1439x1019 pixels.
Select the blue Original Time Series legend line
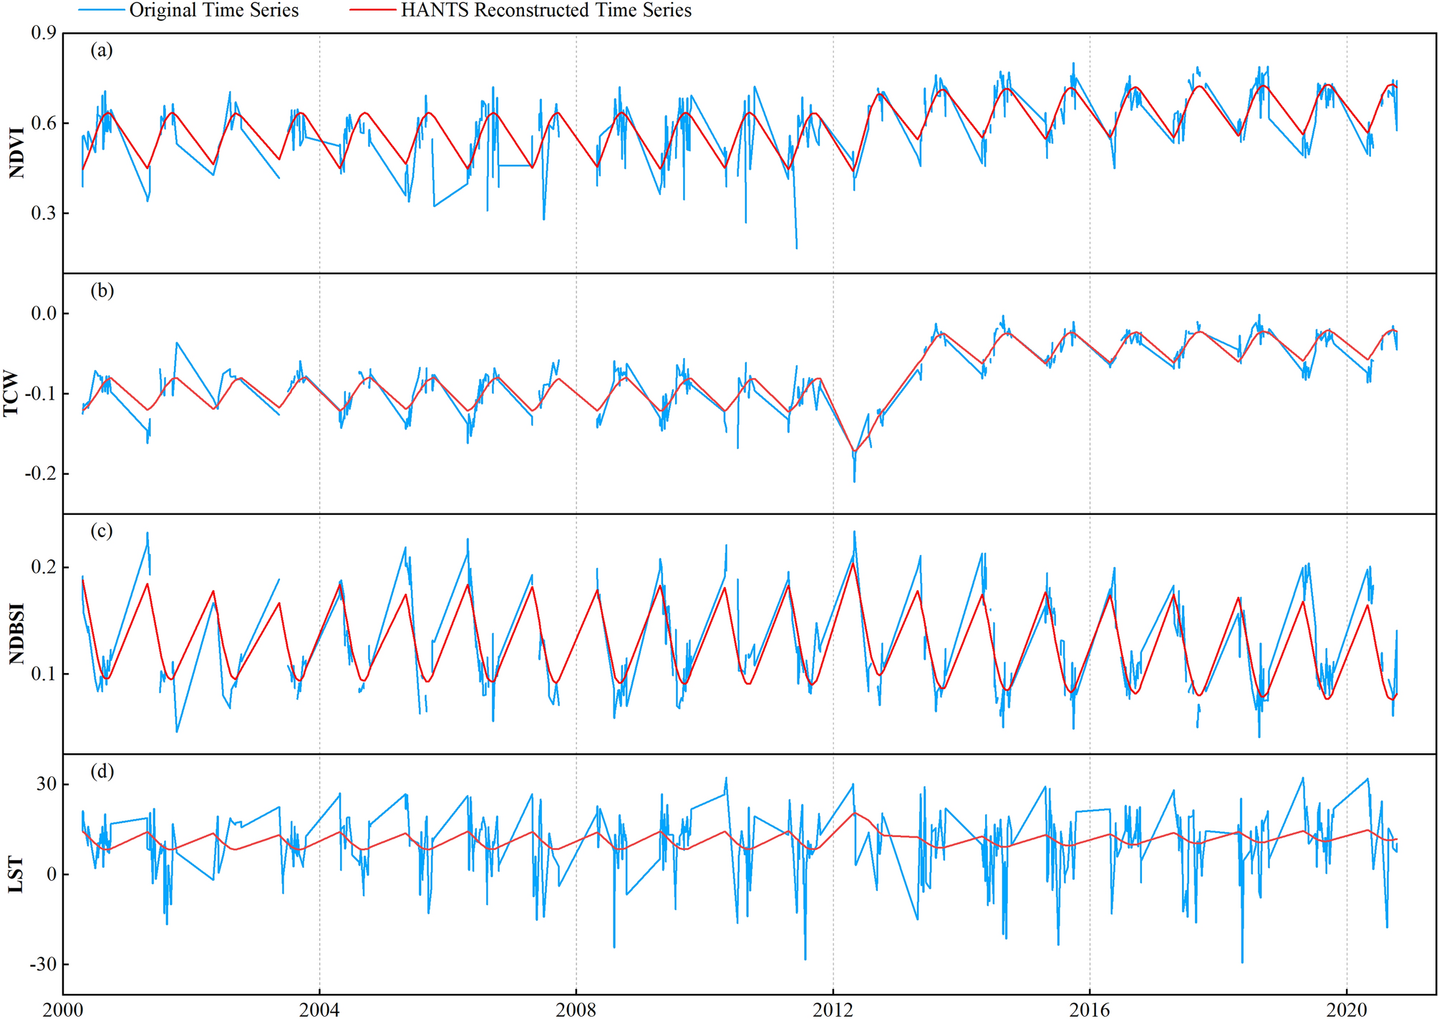tap(100, 10)
